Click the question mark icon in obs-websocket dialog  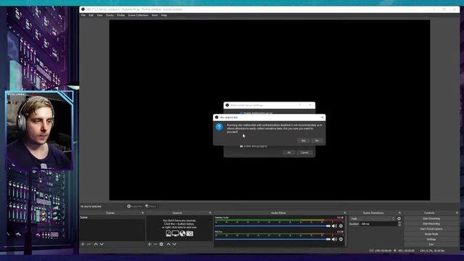(219, 127)
